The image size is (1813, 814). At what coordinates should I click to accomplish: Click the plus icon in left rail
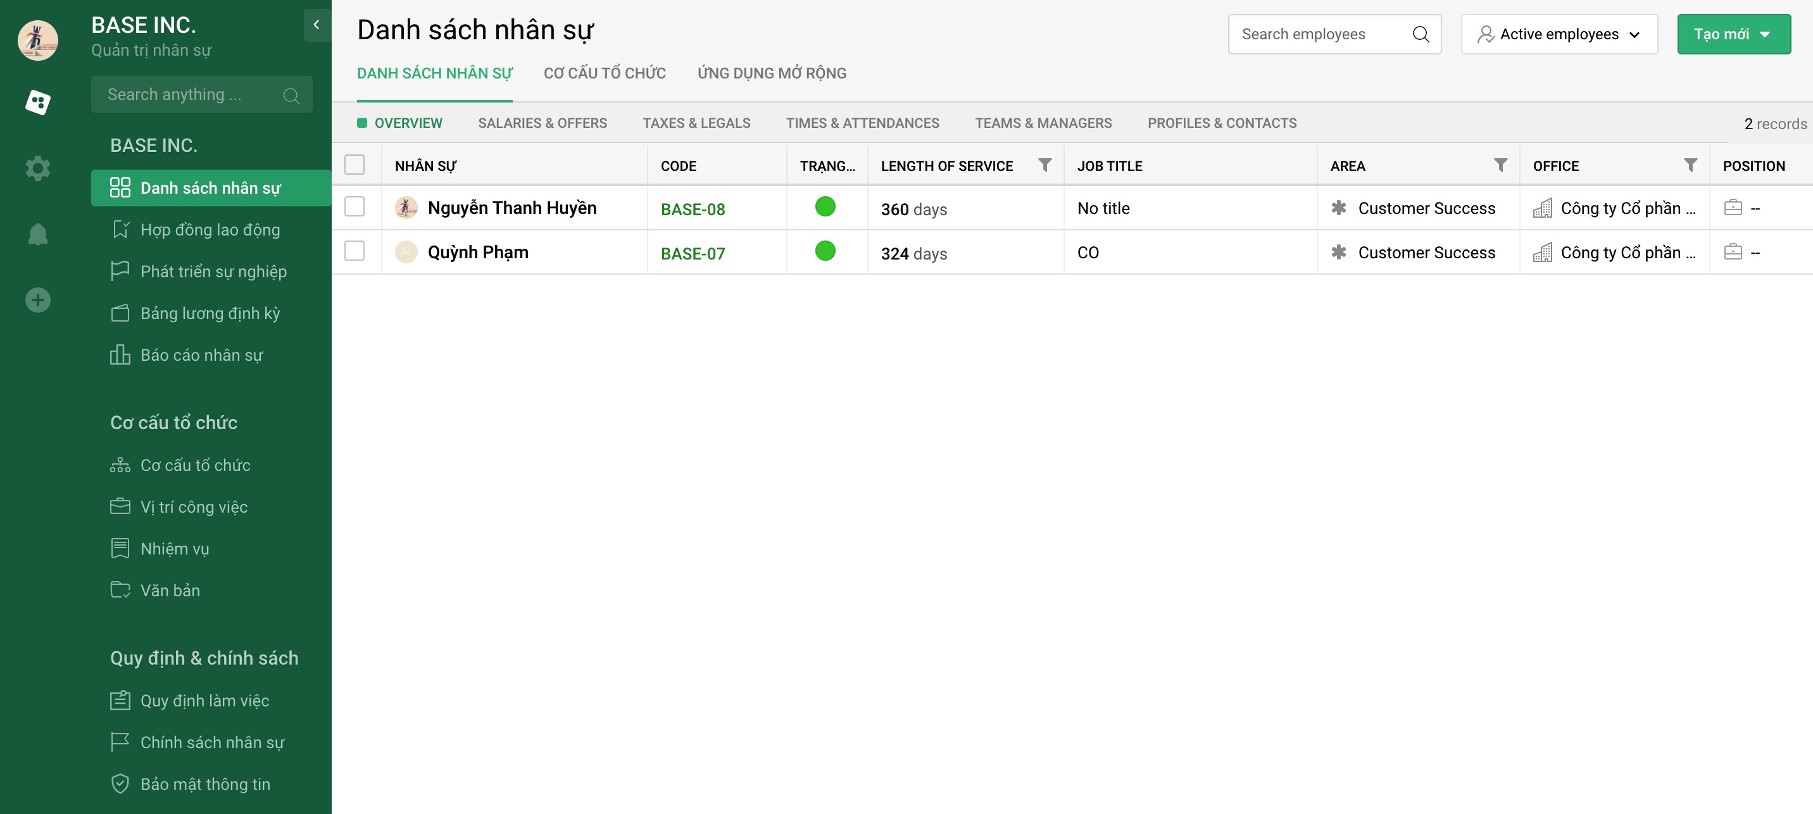click(38, 299)
